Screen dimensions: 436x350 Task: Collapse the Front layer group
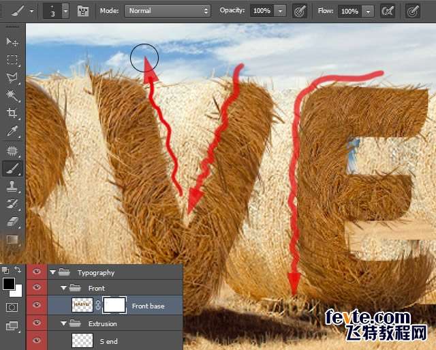63,289
